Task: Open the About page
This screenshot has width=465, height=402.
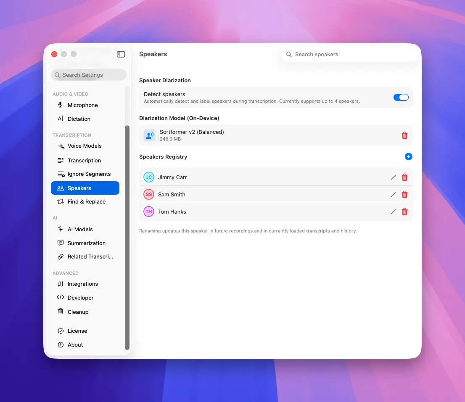Action: tap(85, 345)
